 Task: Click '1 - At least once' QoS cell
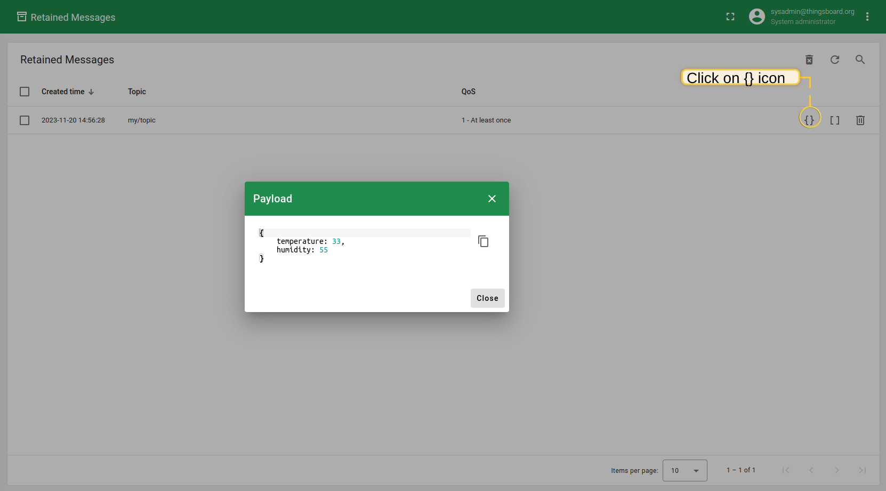coord(486,120)
